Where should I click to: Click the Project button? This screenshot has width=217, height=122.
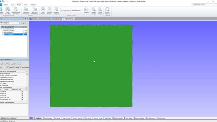[x=23, y=23]
